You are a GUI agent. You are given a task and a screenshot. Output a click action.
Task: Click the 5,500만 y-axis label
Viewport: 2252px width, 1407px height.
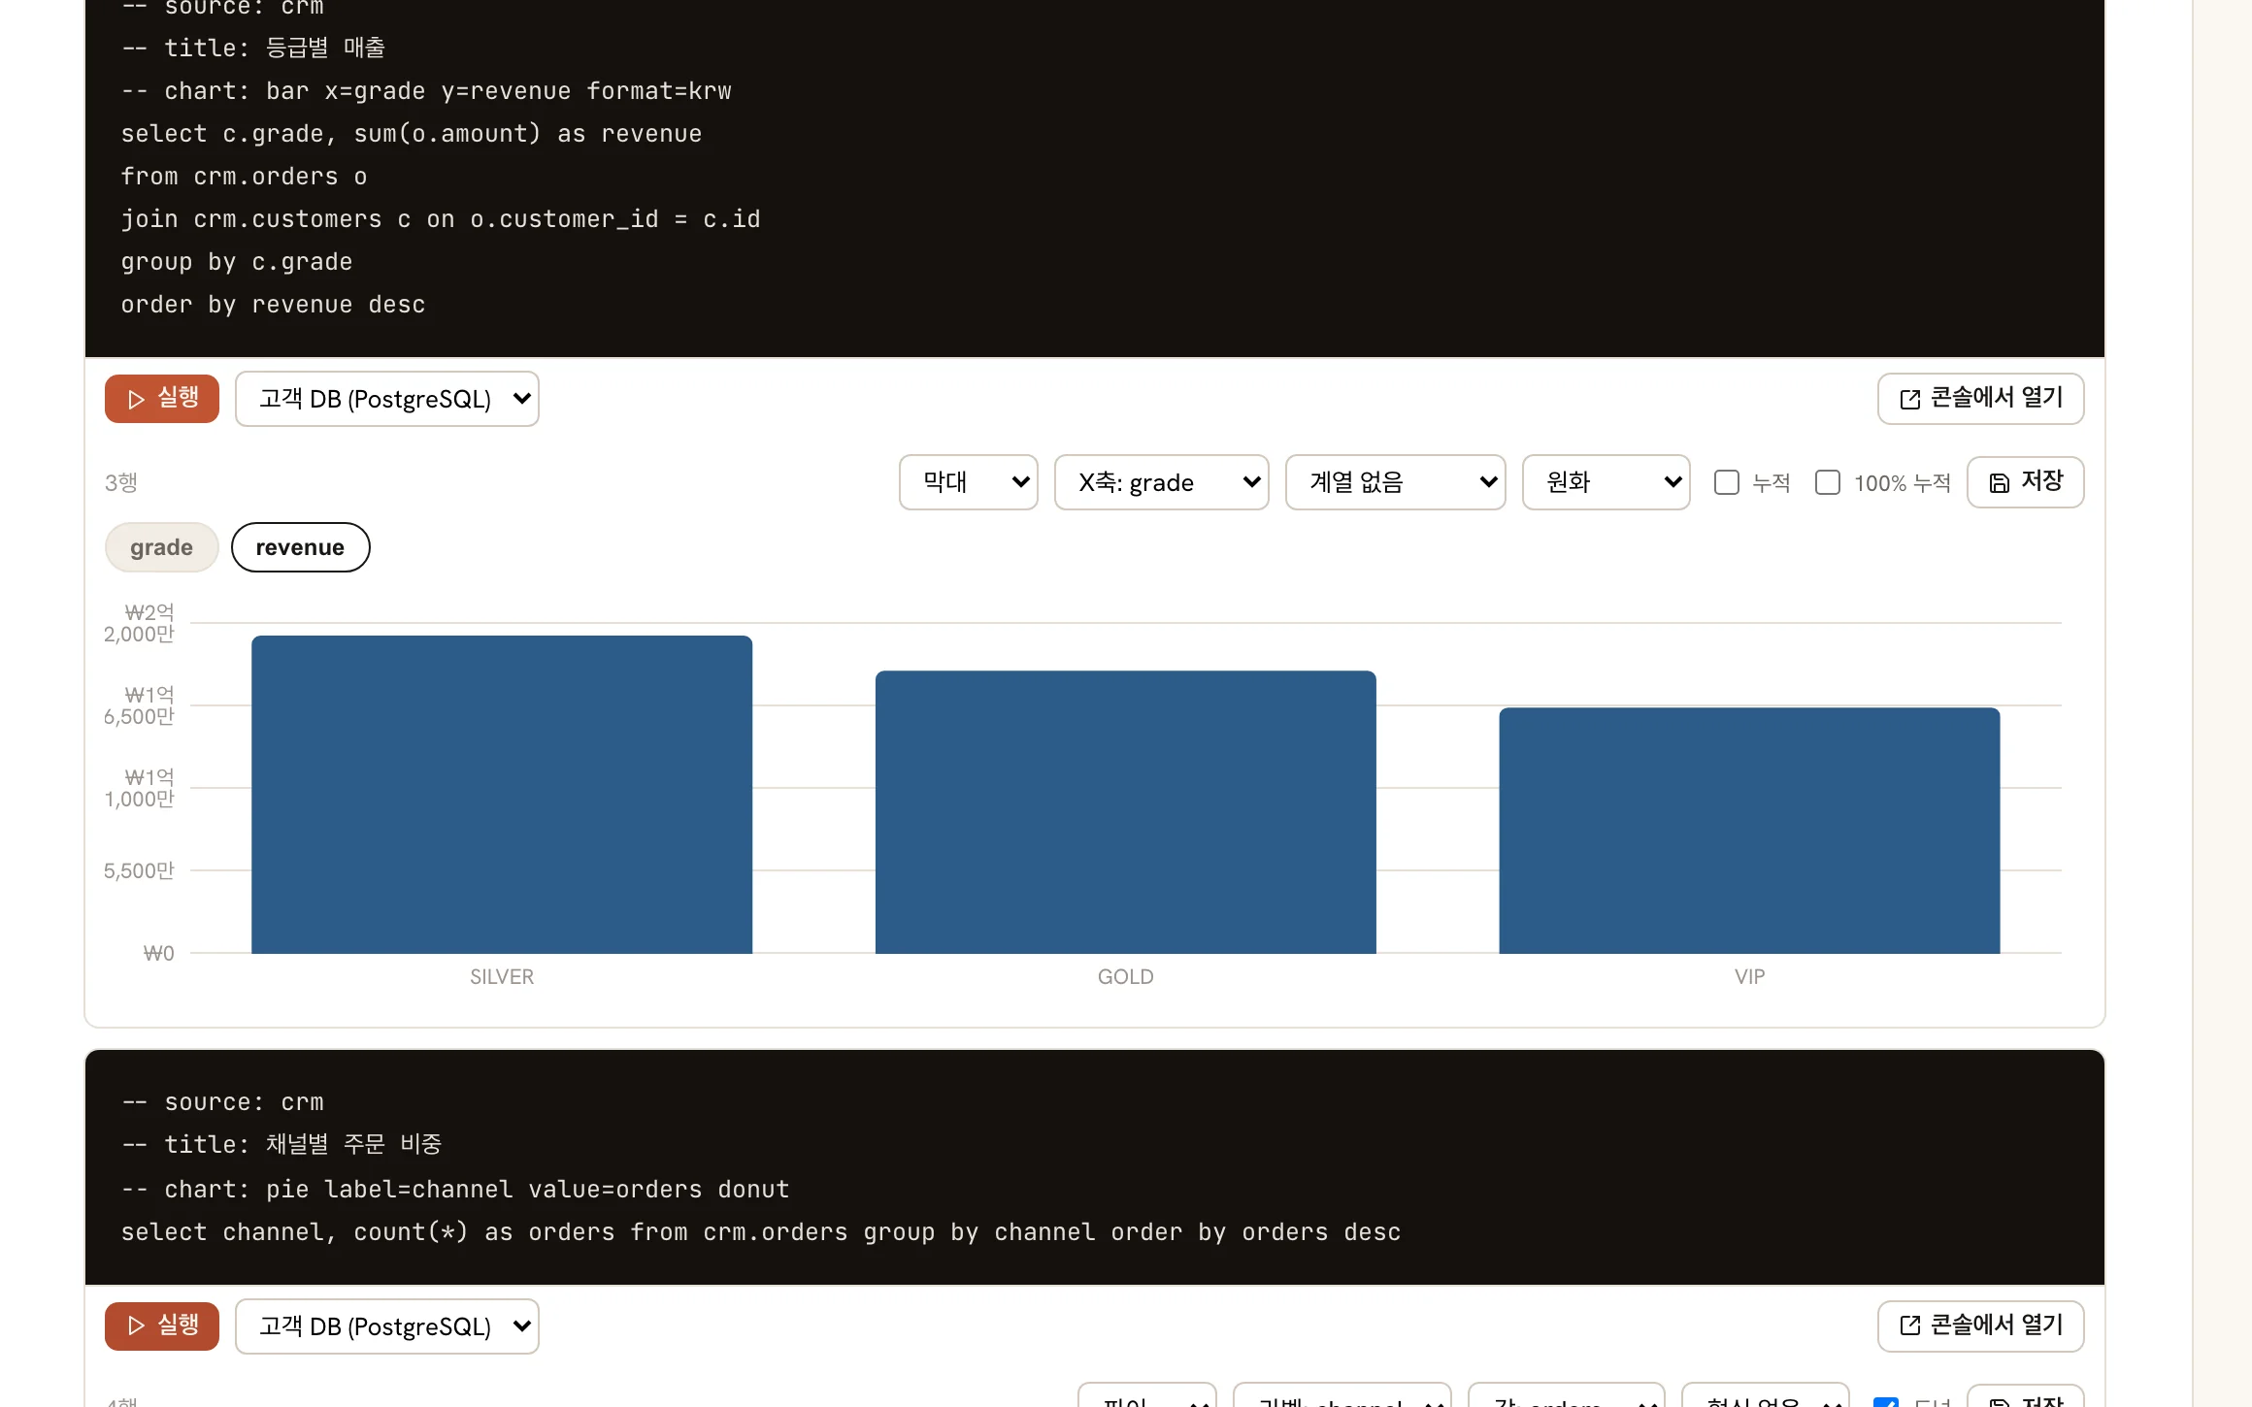click(x=139, y=871)
